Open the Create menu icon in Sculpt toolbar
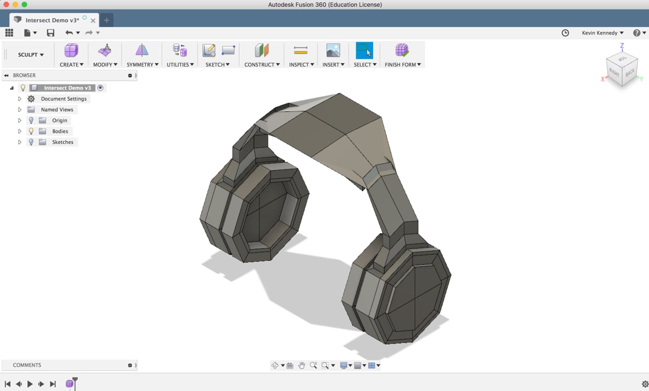The width and height of the screenshot is (649, 391). [x=70, y=51]
